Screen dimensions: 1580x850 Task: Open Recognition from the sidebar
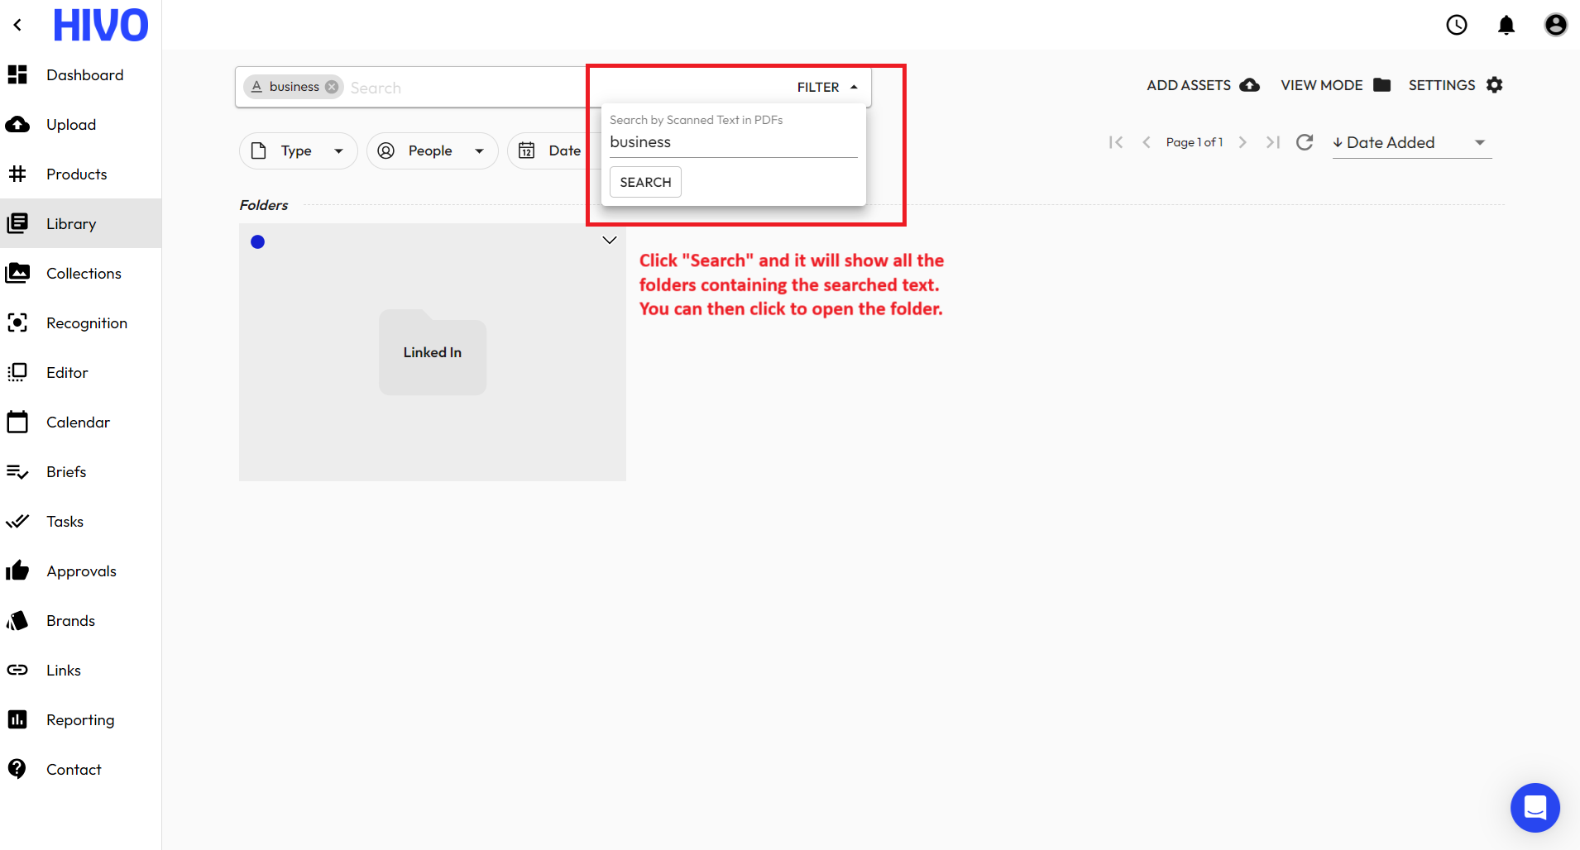[86, 322]
